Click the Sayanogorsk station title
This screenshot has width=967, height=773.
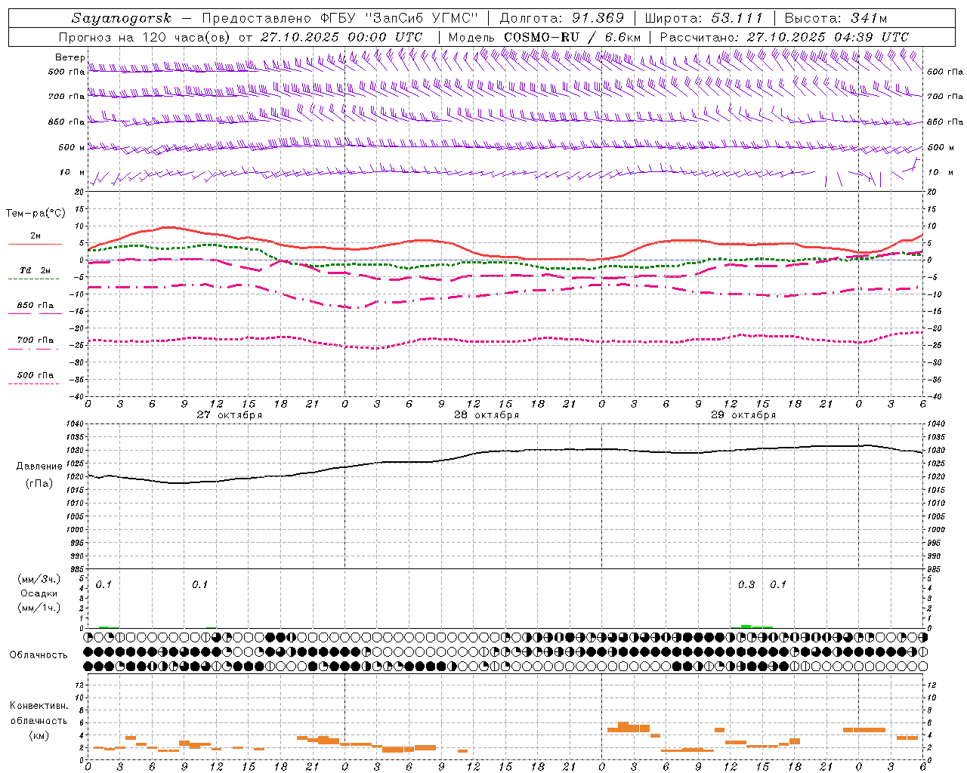(122, 17)
